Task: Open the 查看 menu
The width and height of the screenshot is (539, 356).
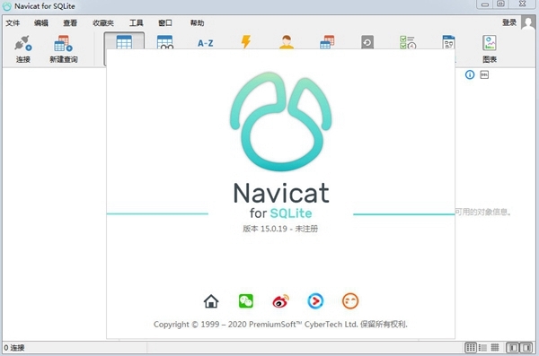Action: tap(70, 23)
